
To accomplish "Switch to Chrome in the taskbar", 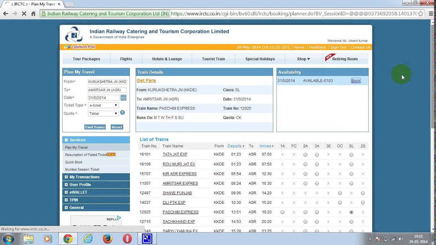I will pos(68,239).
